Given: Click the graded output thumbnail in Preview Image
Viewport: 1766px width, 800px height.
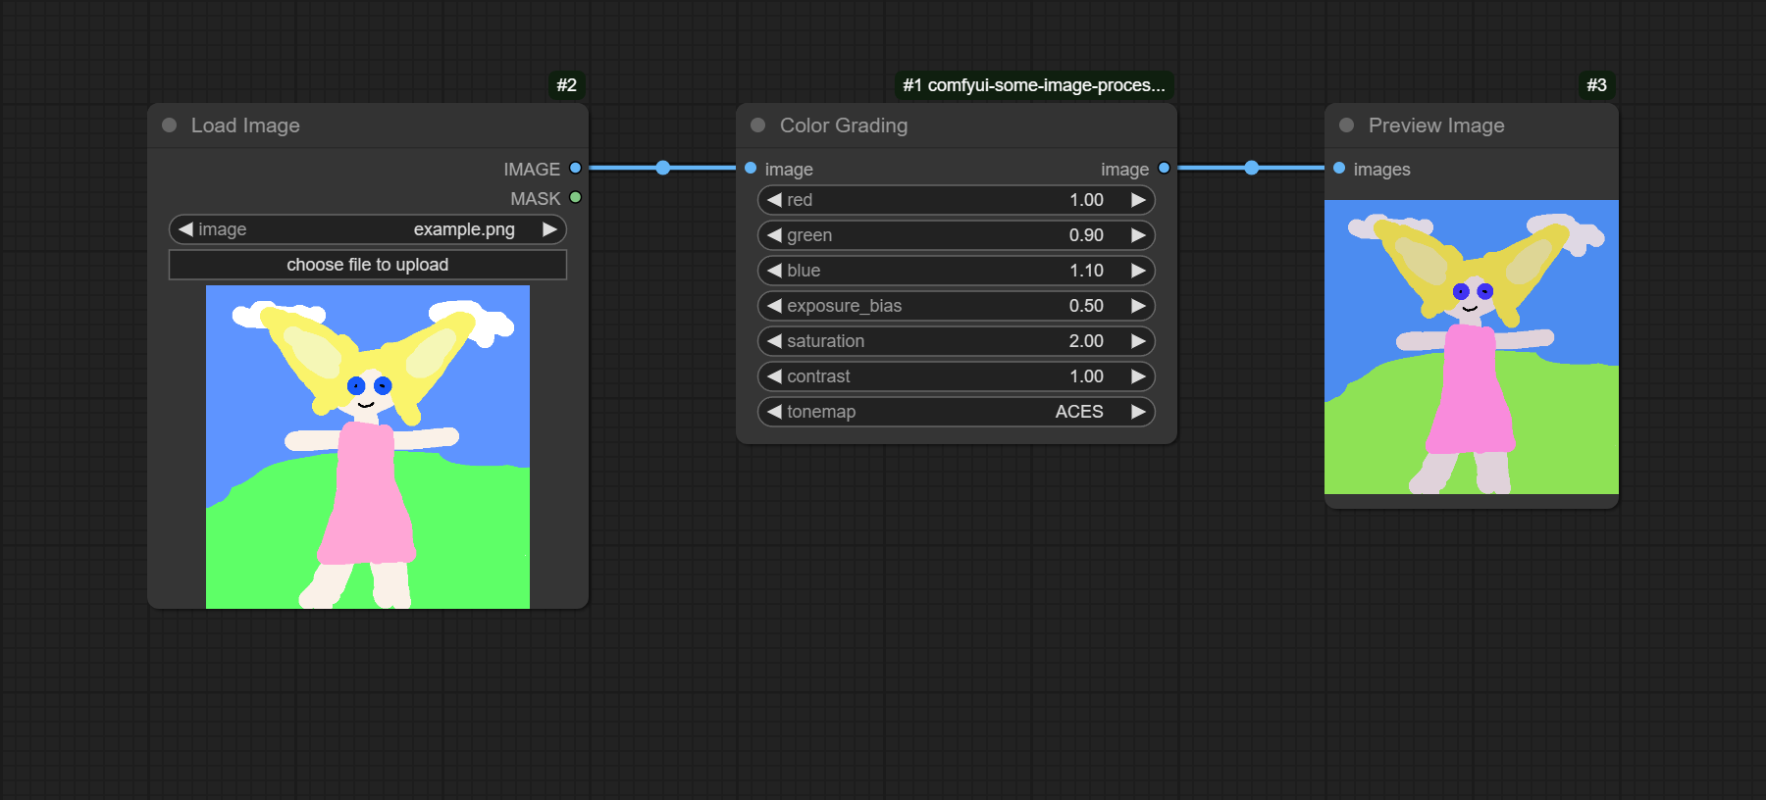Looking at the screenshot, I should (x=1472, y=347).
